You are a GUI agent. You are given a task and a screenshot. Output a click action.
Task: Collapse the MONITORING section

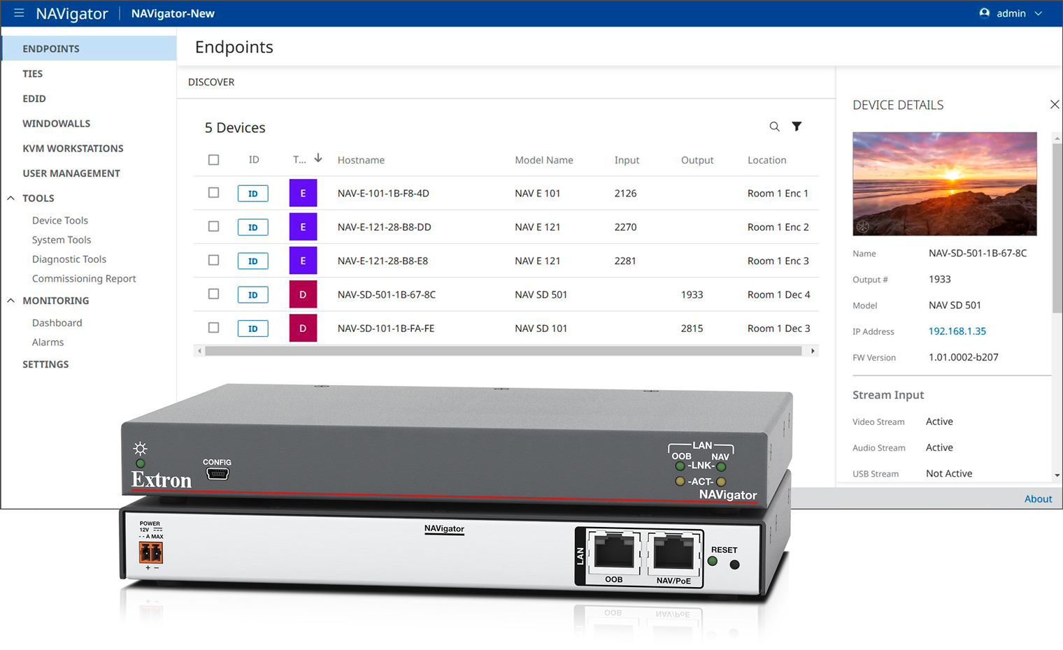pos(10,300)
